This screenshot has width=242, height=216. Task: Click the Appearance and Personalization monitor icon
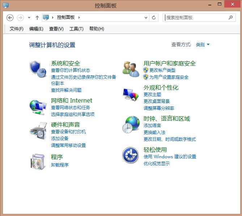tap(131, 94)
